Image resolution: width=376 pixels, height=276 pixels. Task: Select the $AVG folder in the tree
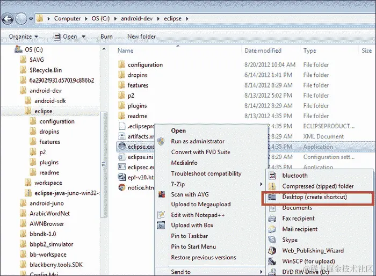37,60
